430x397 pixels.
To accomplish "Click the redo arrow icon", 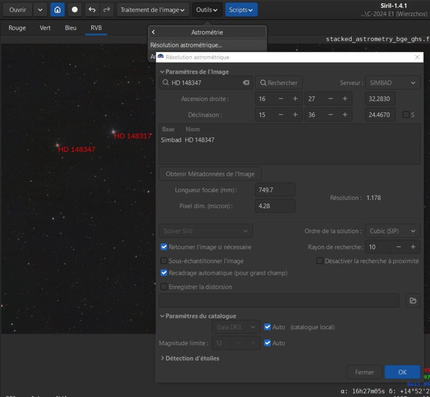I will [x=107, y=10].
